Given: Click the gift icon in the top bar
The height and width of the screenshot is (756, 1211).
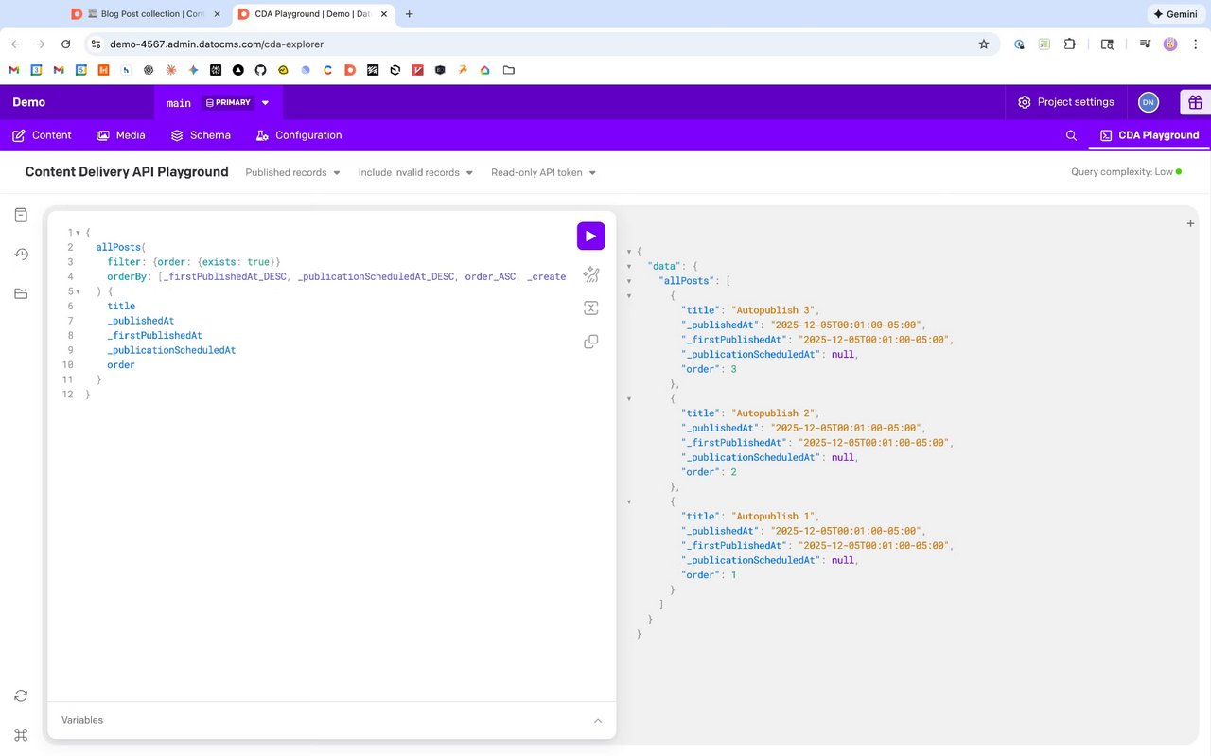Looking at the screenshot, I should click(x=1196, y=102).
